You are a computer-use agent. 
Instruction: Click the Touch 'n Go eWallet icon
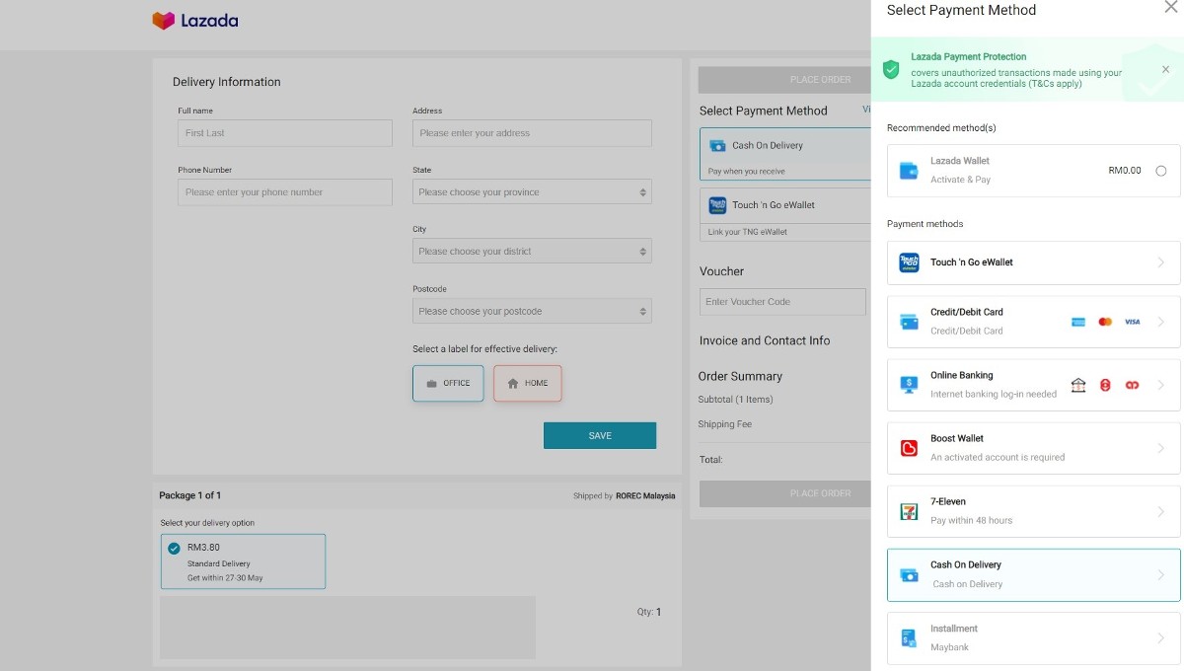(909, 262)
